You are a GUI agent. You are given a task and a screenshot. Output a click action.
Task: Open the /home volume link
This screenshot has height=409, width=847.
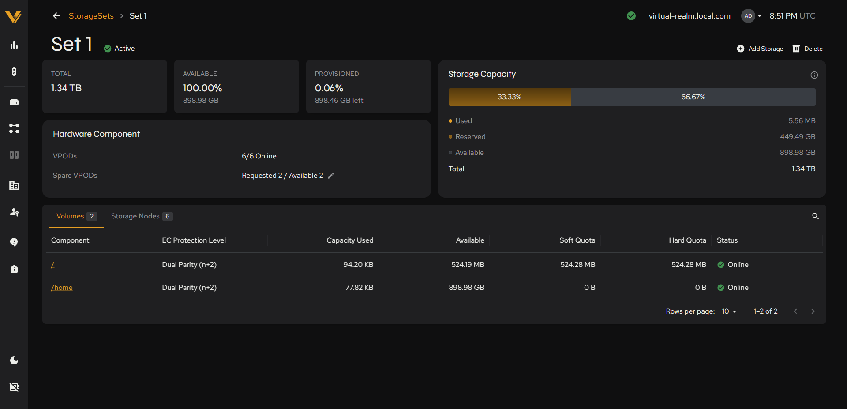coord(62,288)
